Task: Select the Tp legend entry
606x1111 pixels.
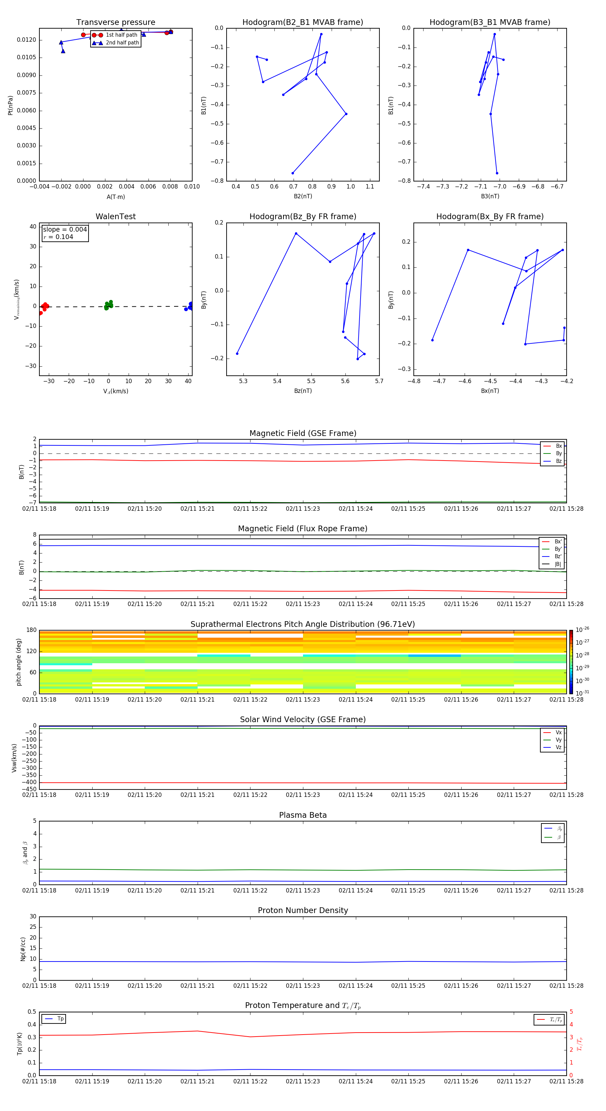Action: click(x=54, y=1019)
